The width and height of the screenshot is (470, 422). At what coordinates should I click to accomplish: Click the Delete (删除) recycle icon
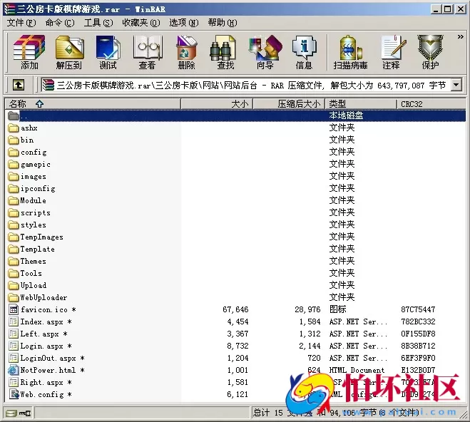(x=186, y=53)
